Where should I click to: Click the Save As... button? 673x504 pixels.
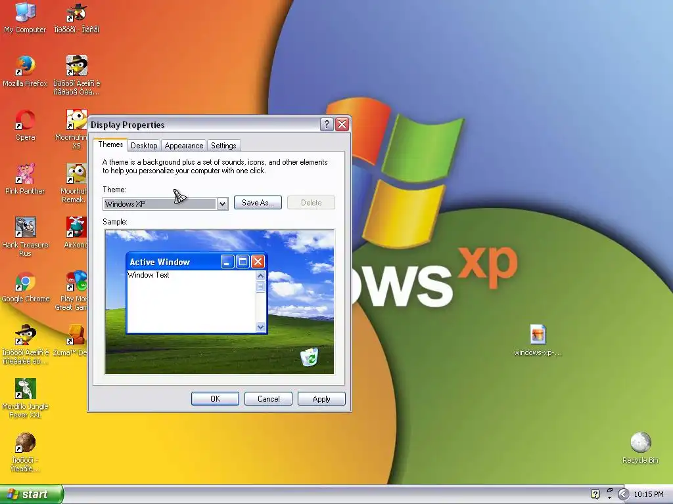click(258, 203)
